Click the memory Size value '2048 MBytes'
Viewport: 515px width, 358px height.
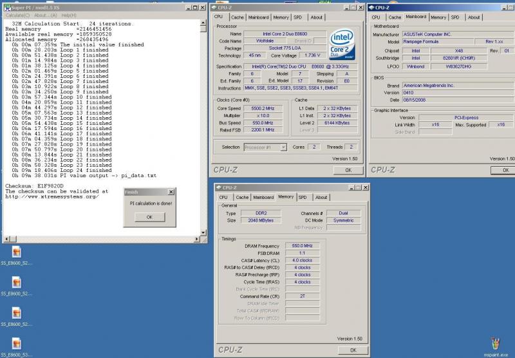261,220
